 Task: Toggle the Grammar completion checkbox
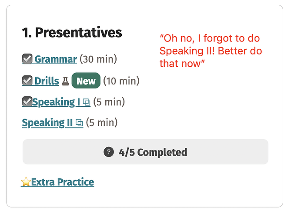click(27, 59)
